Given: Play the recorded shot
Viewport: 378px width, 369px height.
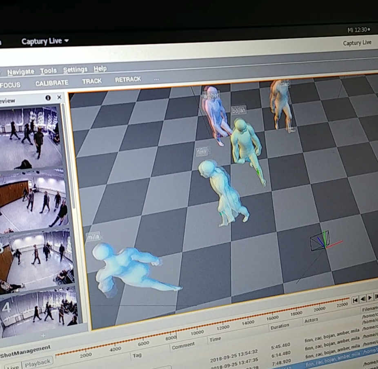Looking at the screenshot, I should 370,298.
